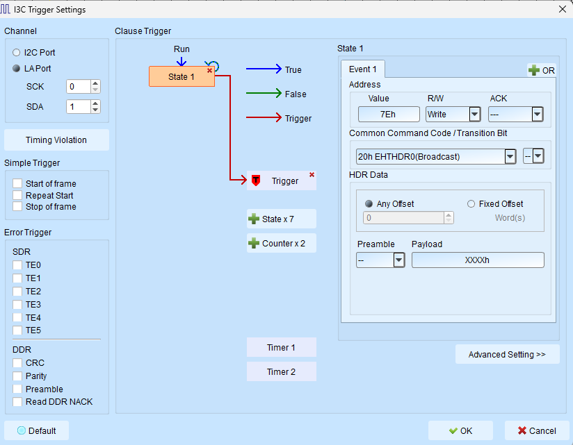Open the Transition Bit dropdown
The image size is (573, 445).
pyautogui.click(x=538, y=156)
